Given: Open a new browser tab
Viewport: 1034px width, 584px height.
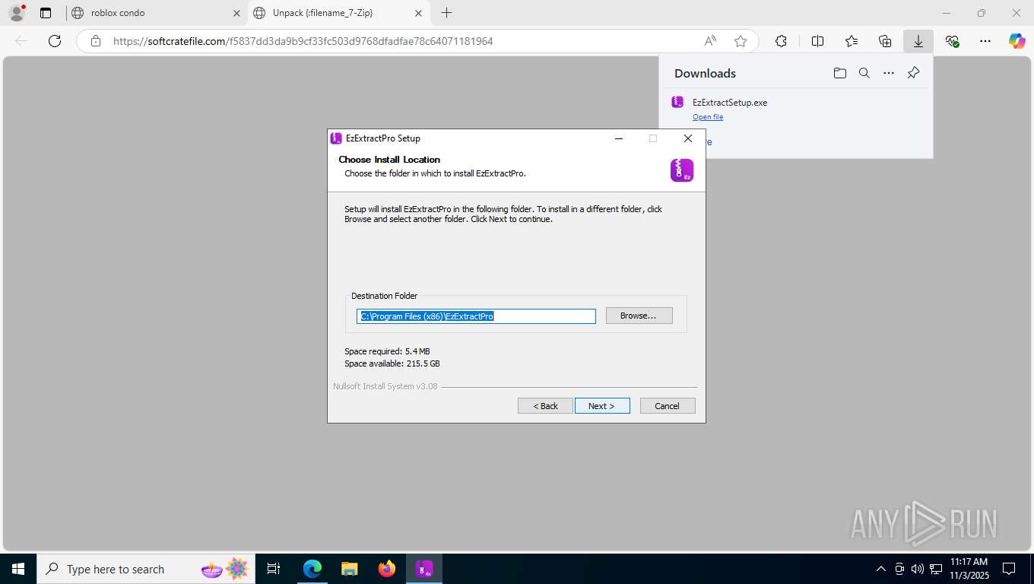Looking at the screenshot, I should point(446,13).
